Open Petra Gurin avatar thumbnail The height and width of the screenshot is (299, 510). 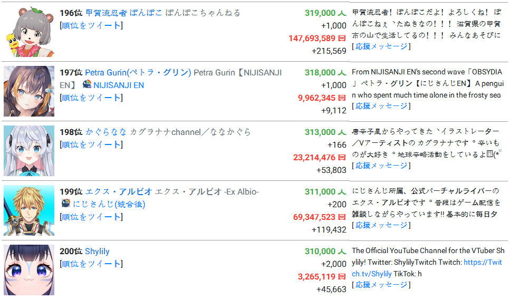click(29, 91)
